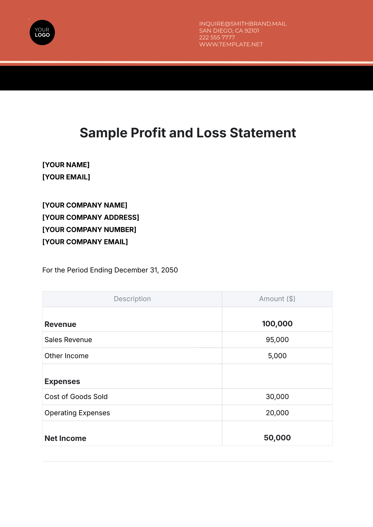Click the Sample Profit and Loss Statement title

pyautogui.click(x=188, y=133)
